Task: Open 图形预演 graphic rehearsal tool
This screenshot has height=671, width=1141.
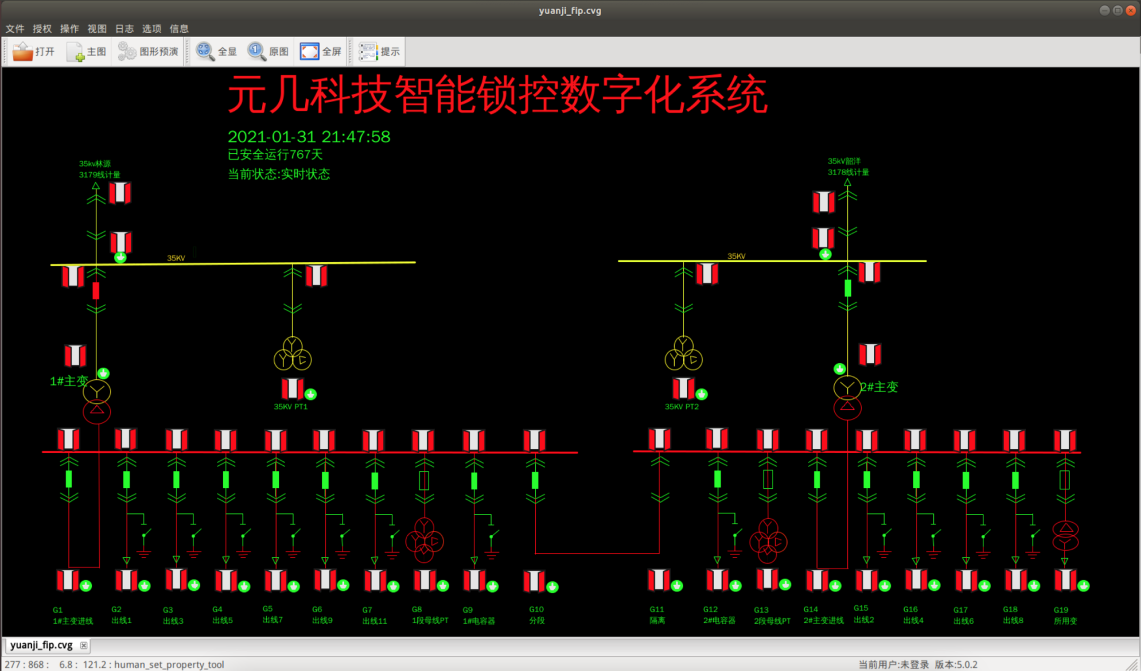Action: (127, 51)
